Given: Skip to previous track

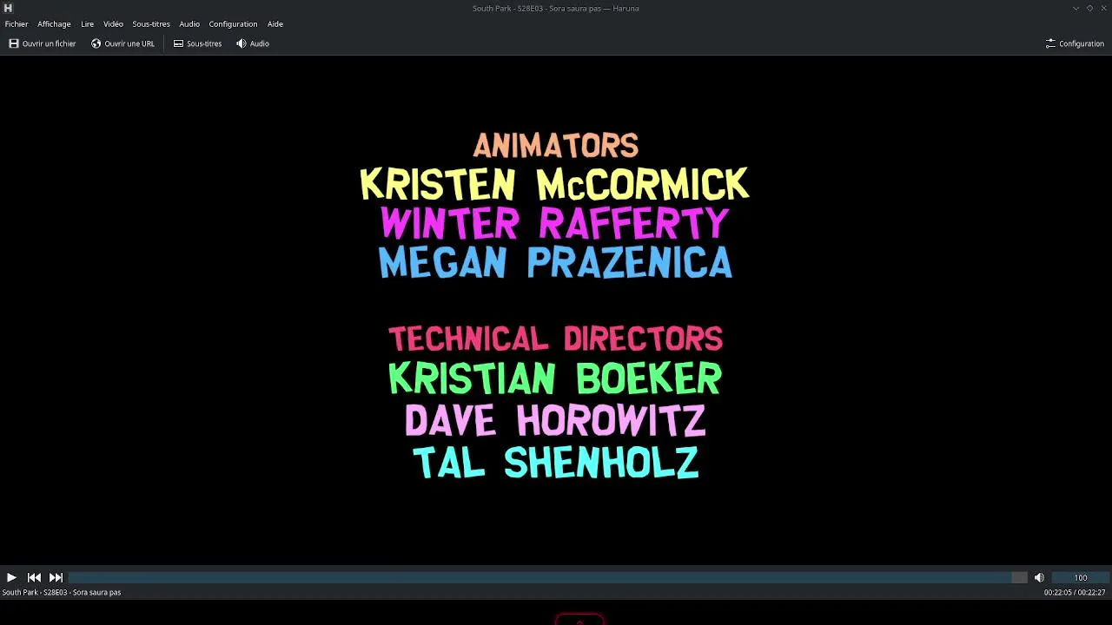Looking at the screenshot, I should coord(34,577).
